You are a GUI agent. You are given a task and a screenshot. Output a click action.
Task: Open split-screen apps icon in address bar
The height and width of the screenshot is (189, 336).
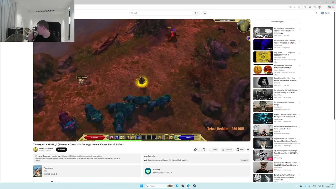point(290,7)
